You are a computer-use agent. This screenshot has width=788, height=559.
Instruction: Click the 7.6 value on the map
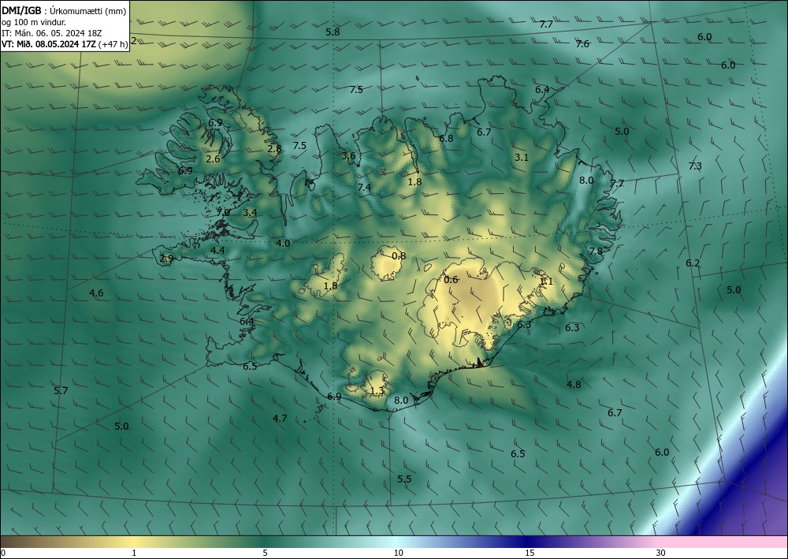tap(582, 43)
